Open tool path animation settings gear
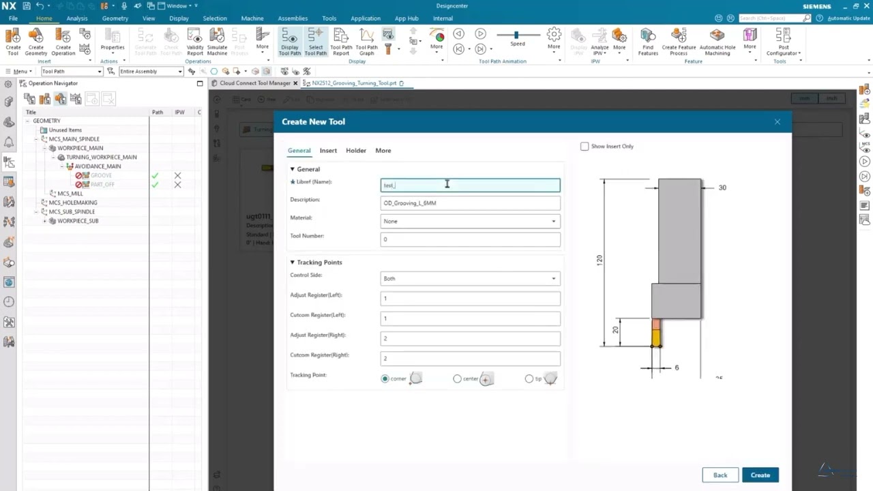 554,34
